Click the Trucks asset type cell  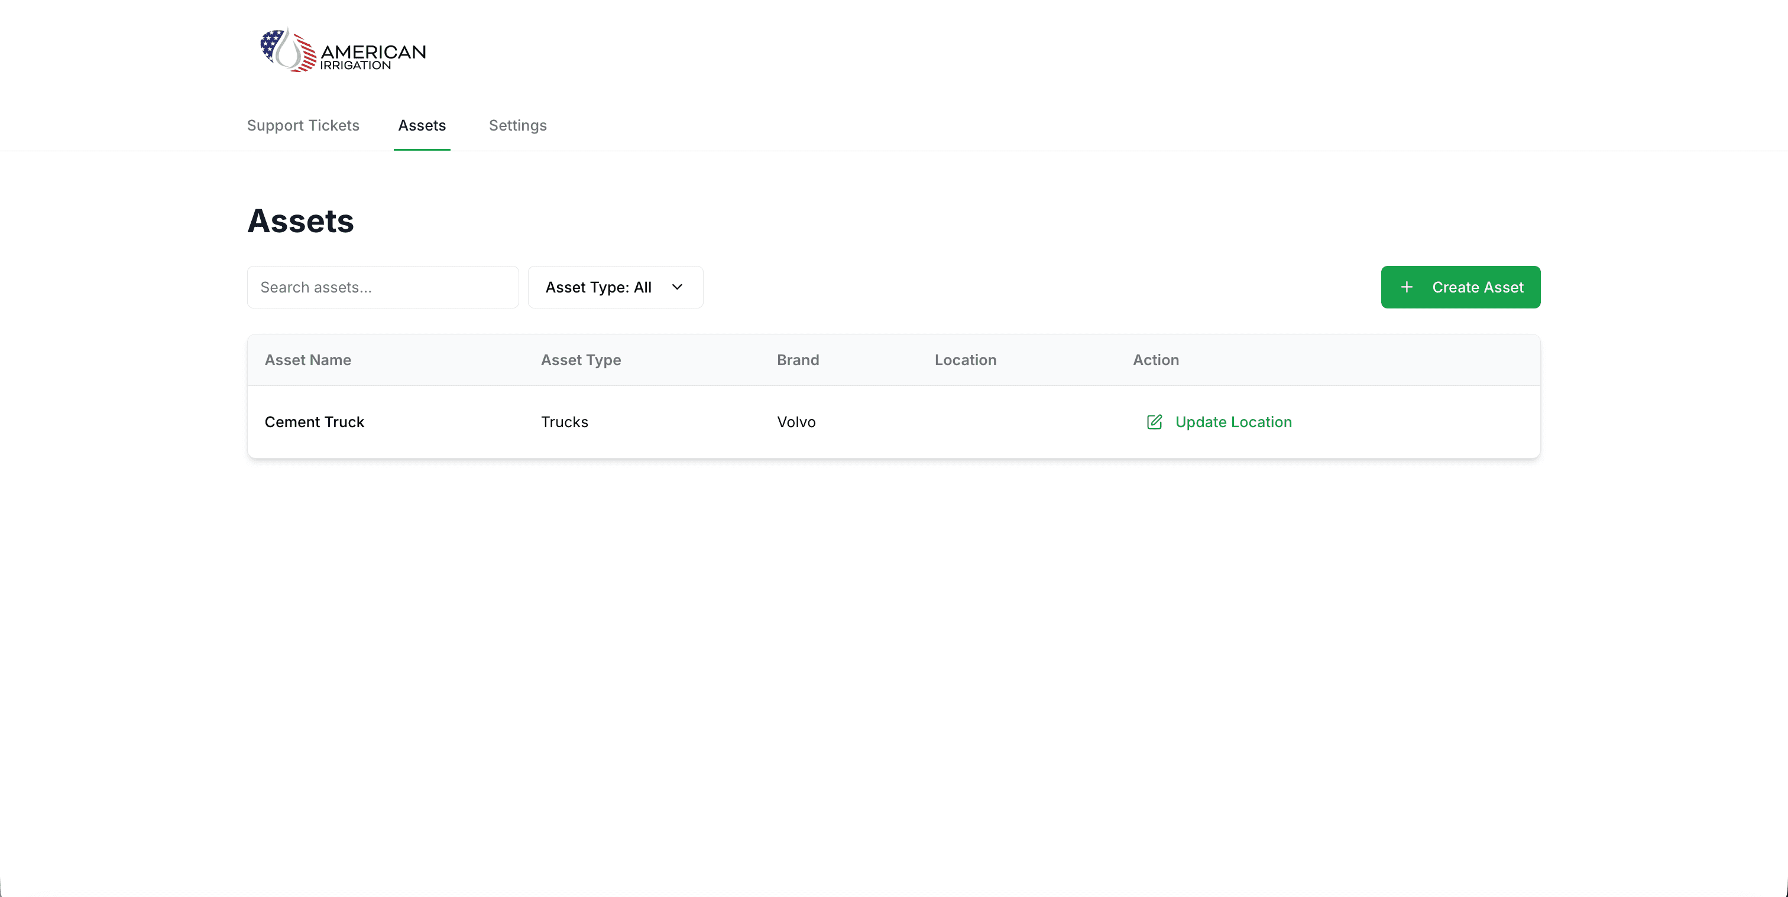click(563, 422)
